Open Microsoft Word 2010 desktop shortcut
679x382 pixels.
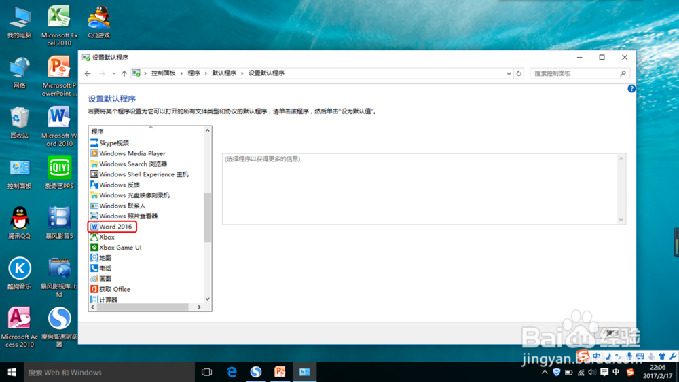click(59, 126)
